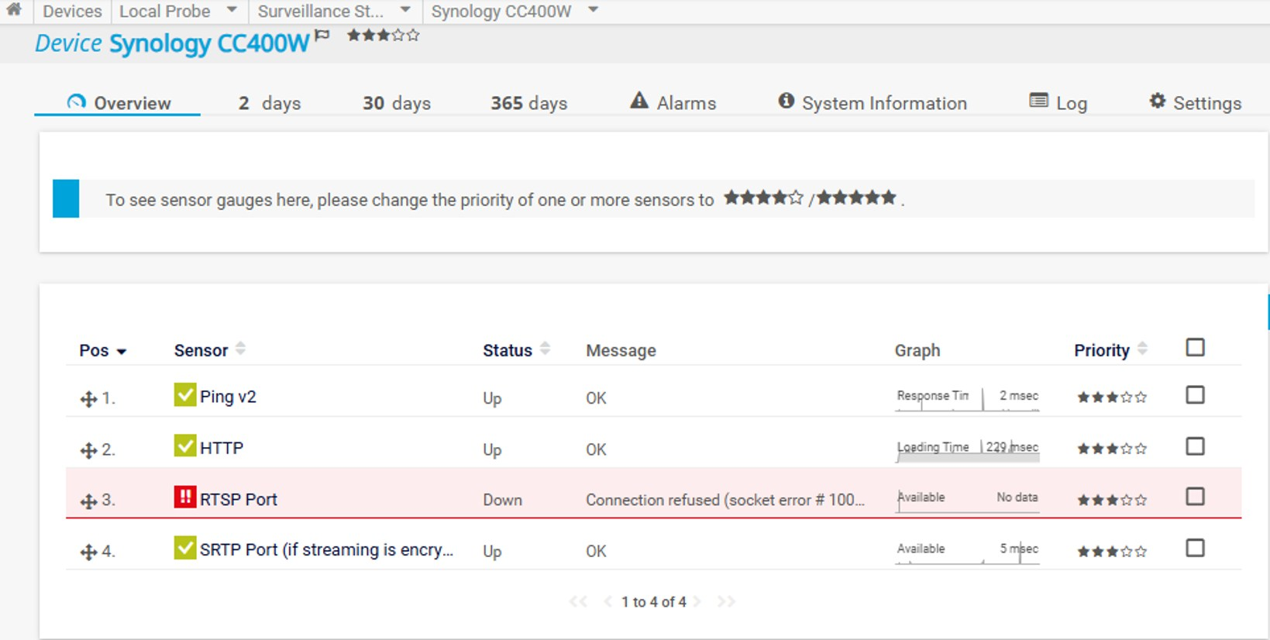The width and height of the screenshot is (1270, 640).
Task: Click the home icon in breadcrumb
Action: click(x=14, y=10)
